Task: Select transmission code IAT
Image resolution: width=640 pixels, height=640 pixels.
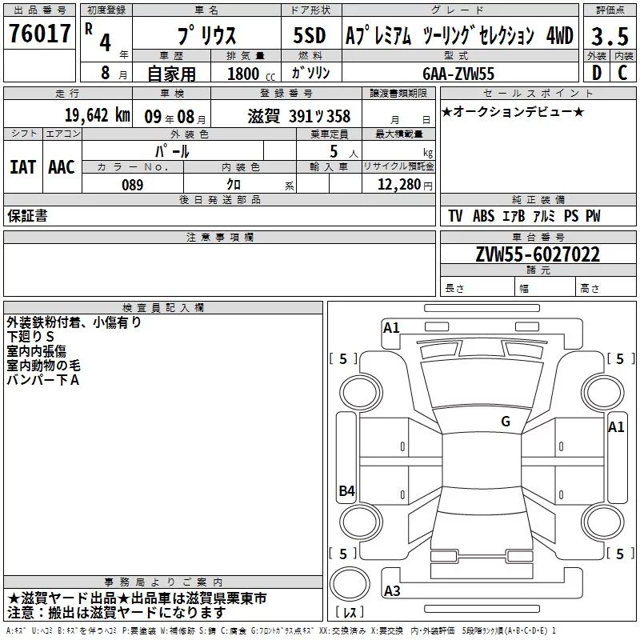Action: (x=22, y=167)
